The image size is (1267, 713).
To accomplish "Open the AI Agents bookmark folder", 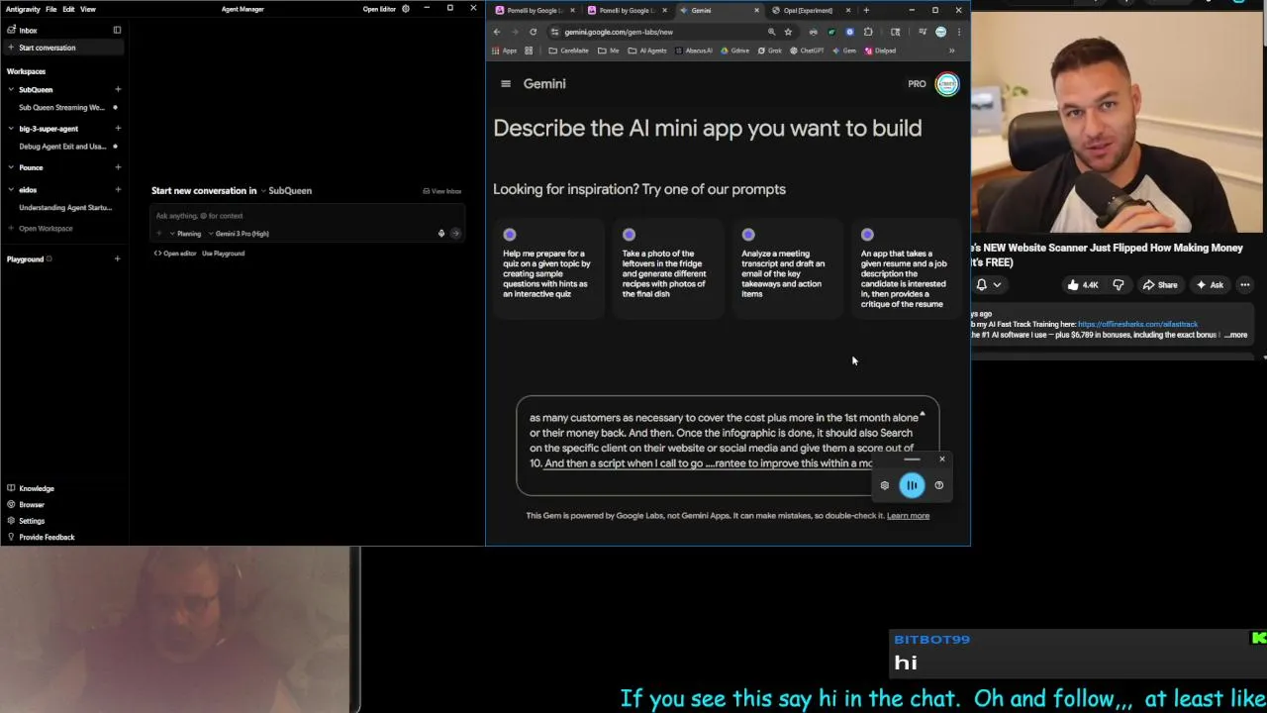I will 647,51.
